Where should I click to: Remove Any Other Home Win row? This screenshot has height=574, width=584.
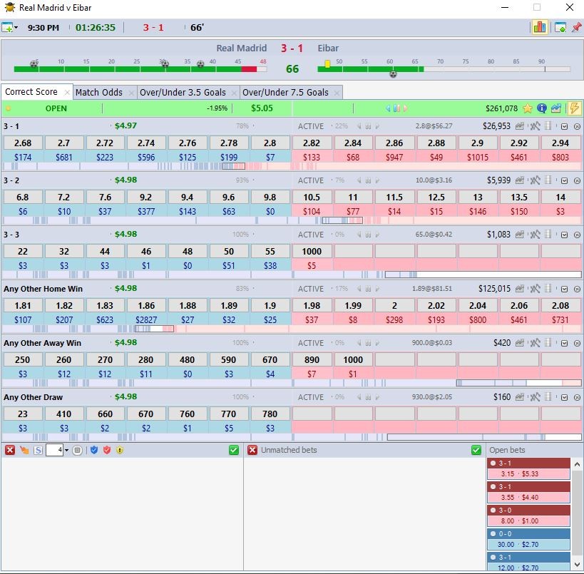point(577,289)
